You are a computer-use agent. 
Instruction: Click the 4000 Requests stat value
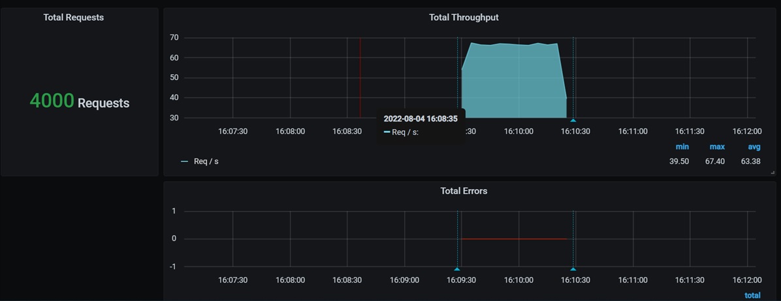(80, 101)
